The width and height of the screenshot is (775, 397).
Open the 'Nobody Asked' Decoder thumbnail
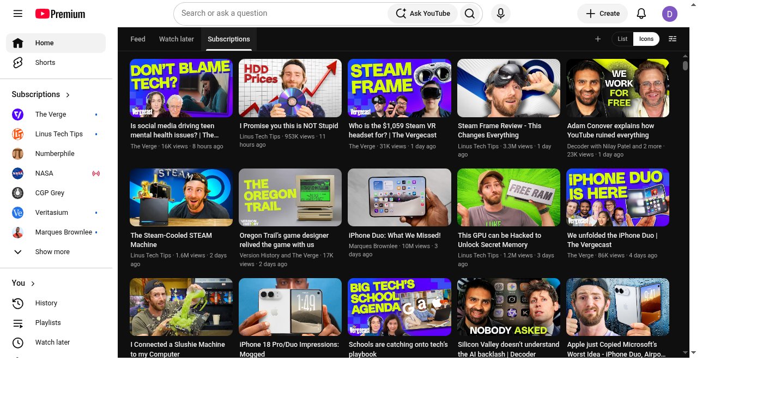508,307
